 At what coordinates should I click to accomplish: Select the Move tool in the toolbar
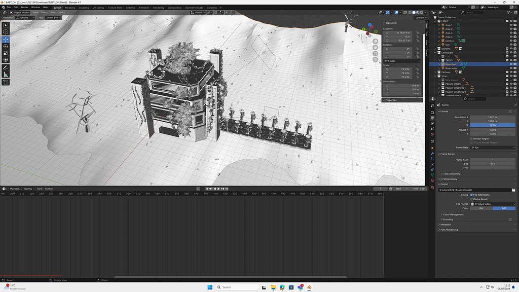[x=6, y=39]
